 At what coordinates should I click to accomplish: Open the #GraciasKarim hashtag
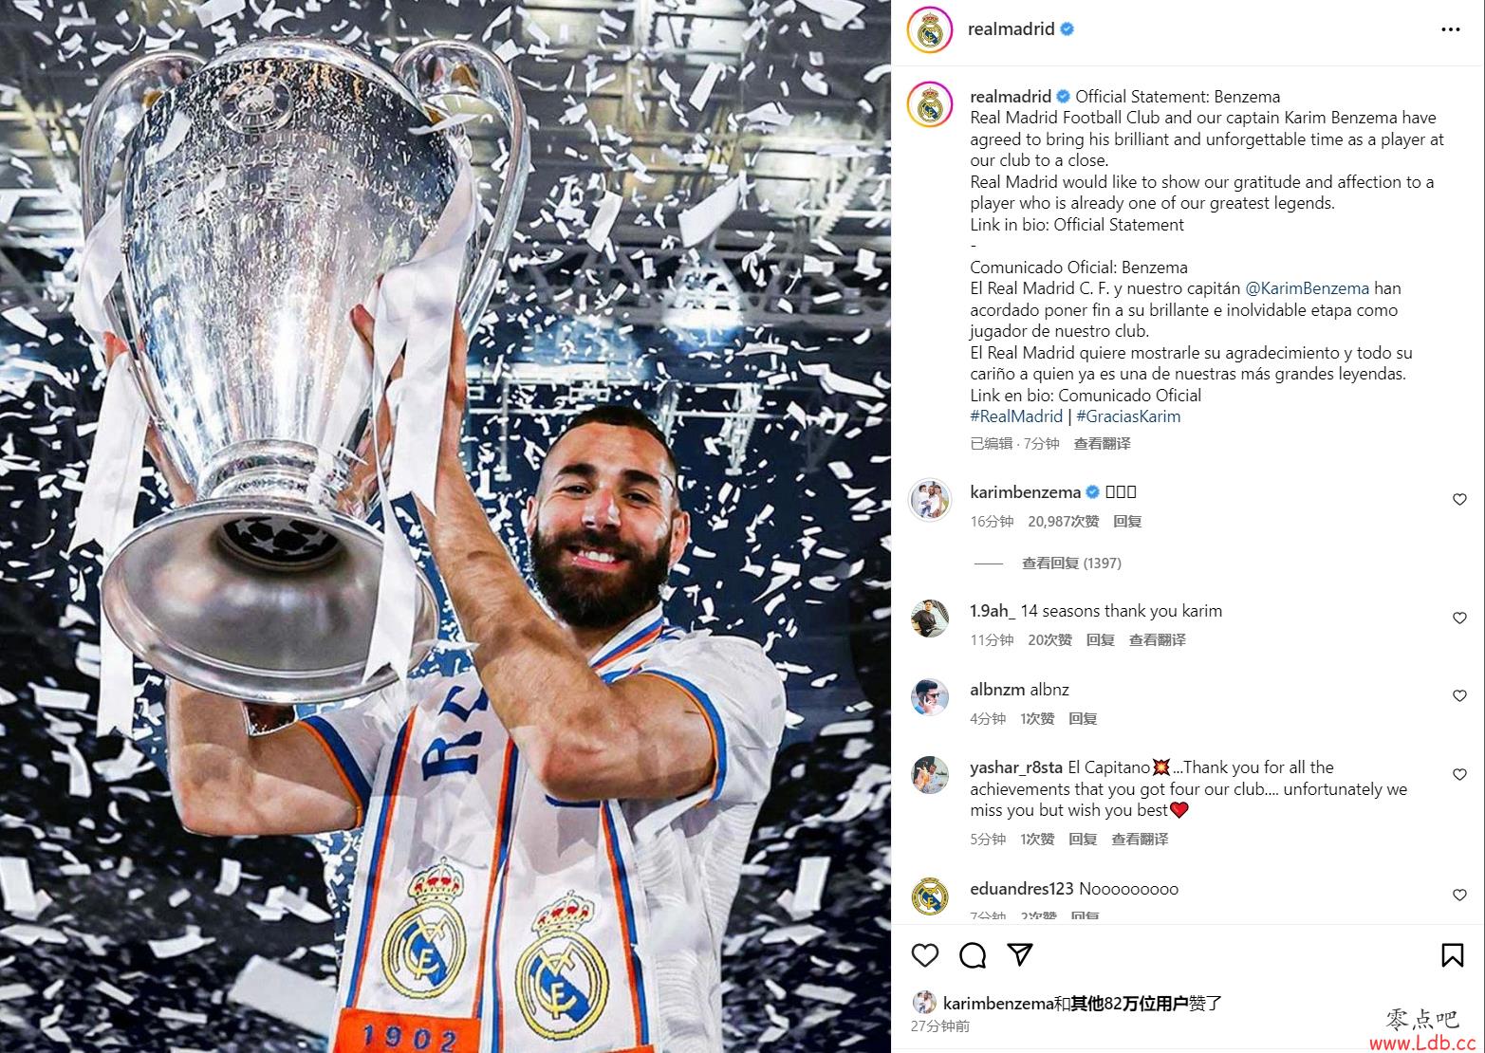pyautogui.click(x=1128, y=416)
